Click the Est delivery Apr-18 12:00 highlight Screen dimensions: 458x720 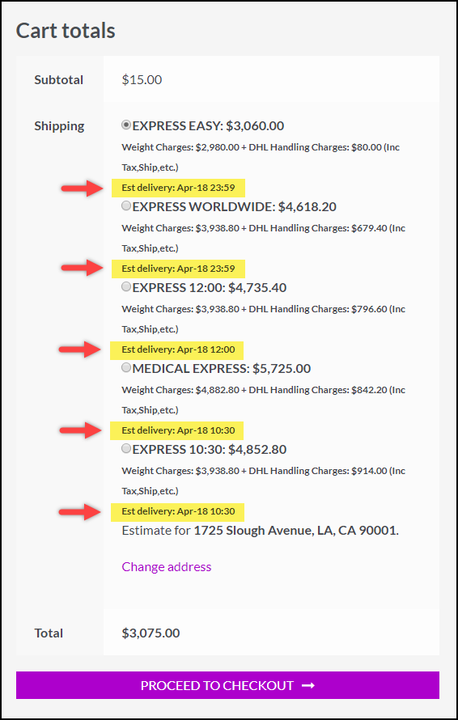[x=177, y=350]
